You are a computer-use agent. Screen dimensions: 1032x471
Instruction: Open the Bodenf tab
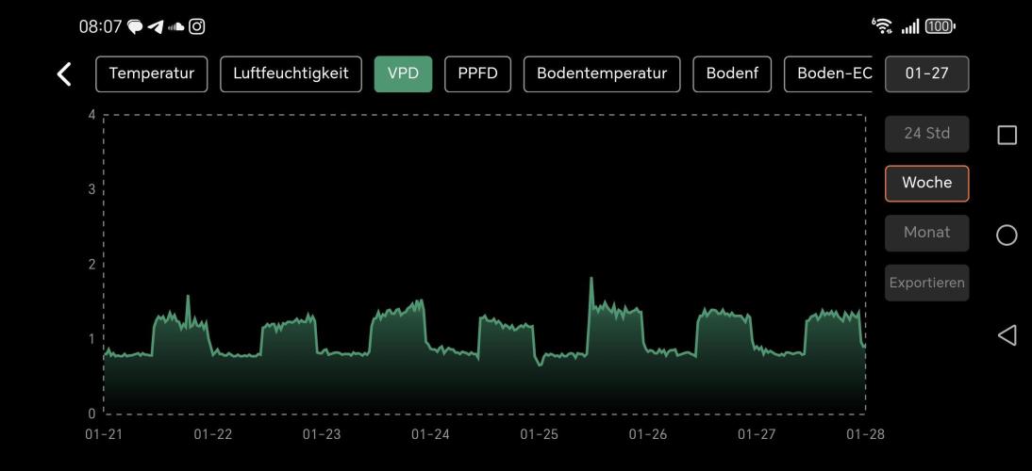pyautogui.click(x=732, y=73)
